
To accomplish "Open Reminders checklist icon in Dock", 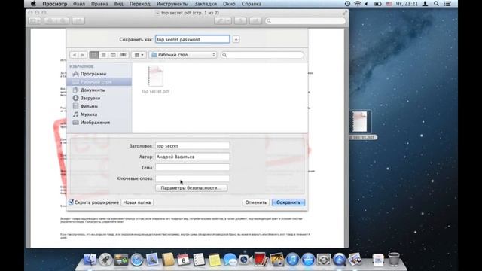I will click(x=199, y=260).
